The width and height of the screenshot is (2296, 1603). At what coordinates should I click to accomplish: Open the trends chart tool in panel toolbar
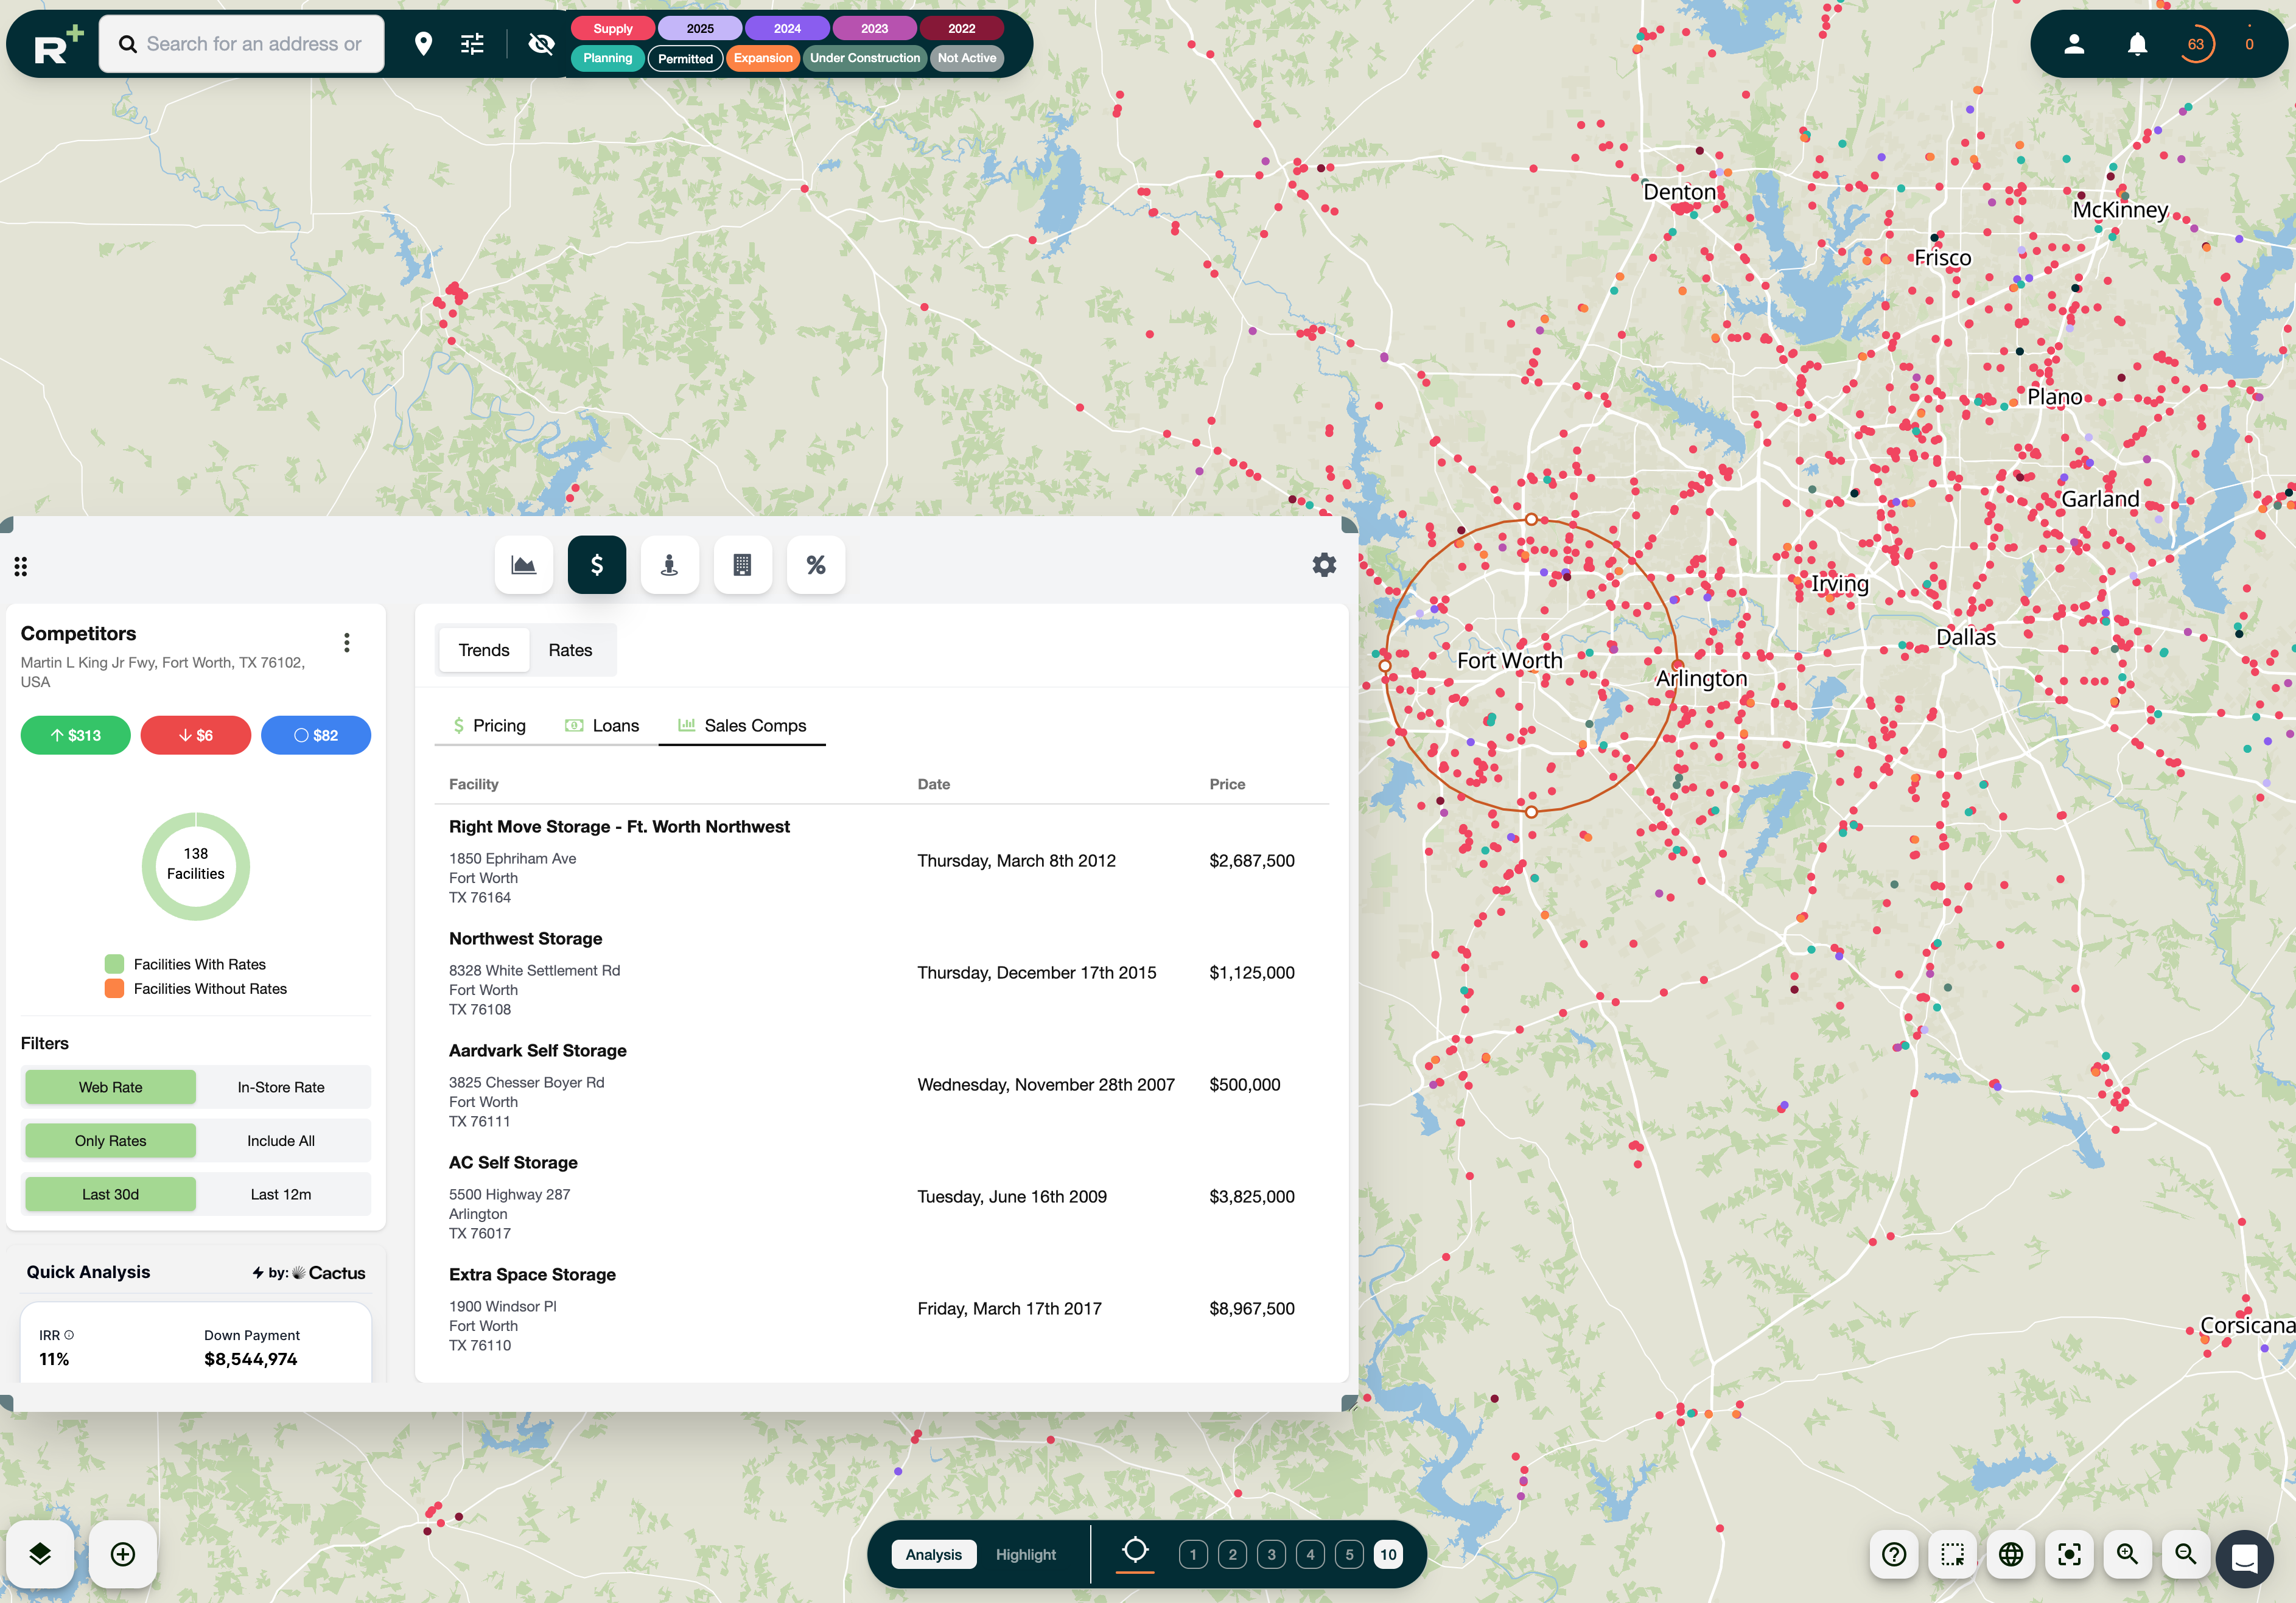tap(523, 564)
